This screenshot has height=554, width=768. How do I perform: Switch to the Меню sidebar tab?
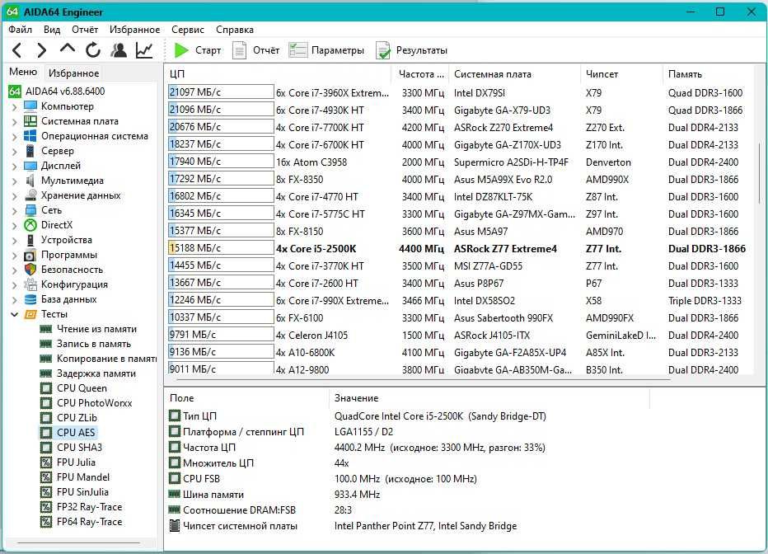23,72
